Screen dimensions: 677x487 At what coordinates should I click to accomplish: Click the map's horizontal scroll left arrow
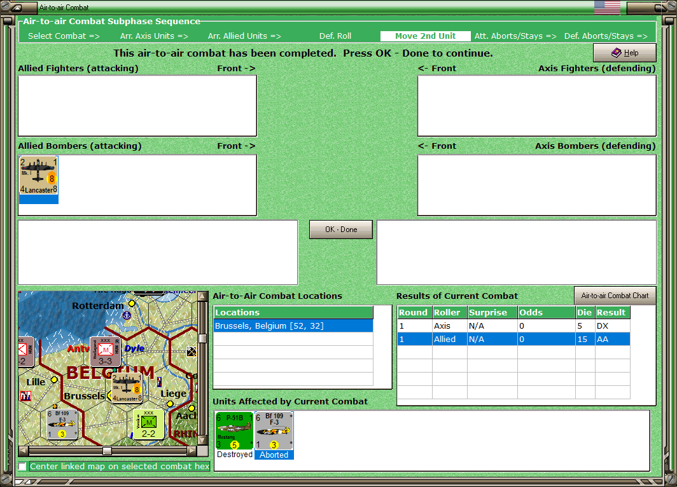pyautogui.click(x=24, y=451)
